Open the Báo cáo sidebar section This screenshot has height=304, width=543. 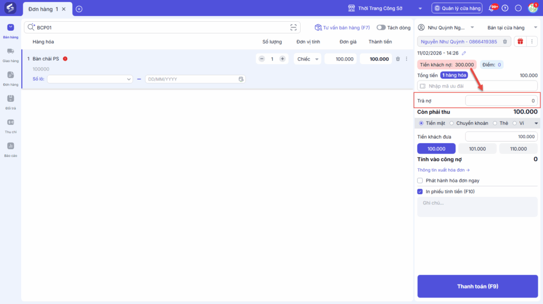point(11,150)
